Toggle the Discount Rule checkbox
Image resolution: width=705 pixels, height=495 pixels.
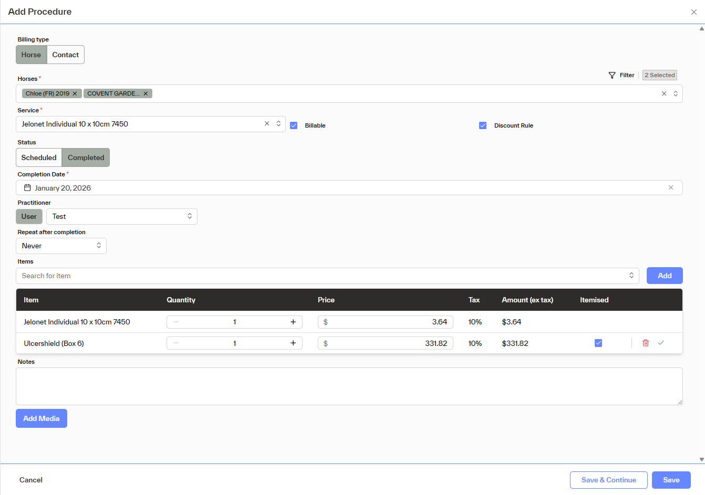[x=483, y=125]
